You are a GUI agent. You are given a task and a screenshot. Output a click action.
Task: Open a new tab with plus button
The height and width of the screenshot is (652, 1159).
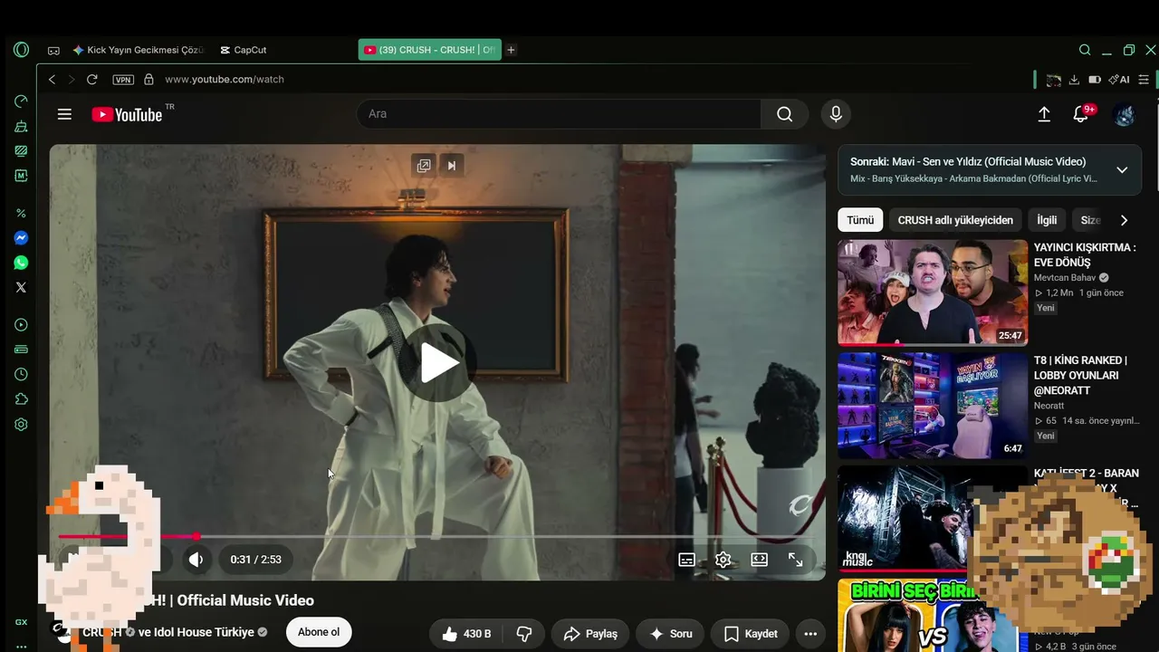[511, 50]
